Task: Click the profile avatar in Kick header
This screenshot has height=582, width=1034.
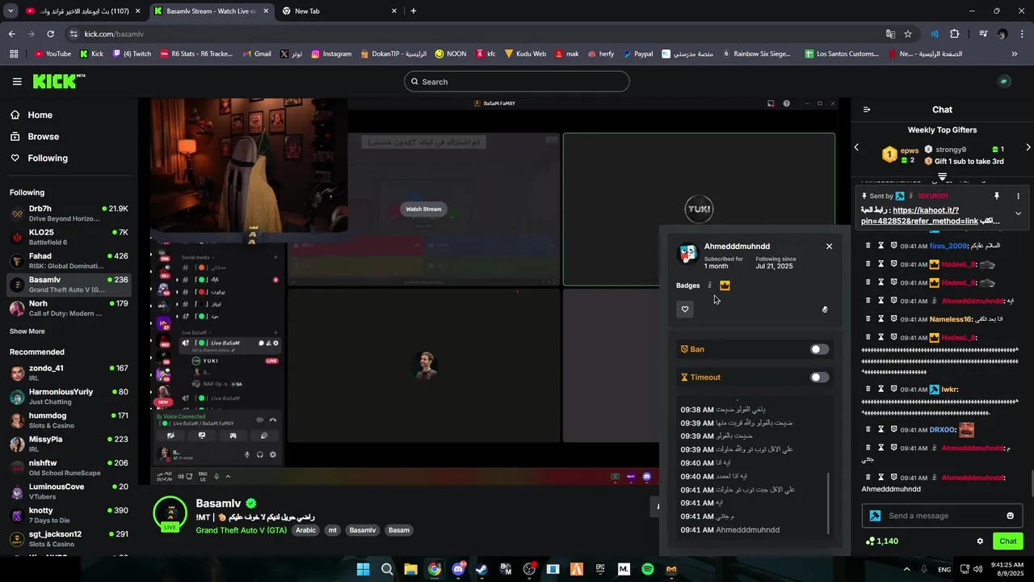Action: click(1004, 82)
